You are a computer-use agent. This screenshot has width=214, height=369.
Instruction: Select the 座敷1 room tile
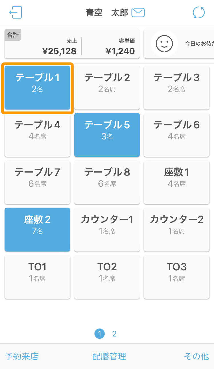click(x=177, y=182)
